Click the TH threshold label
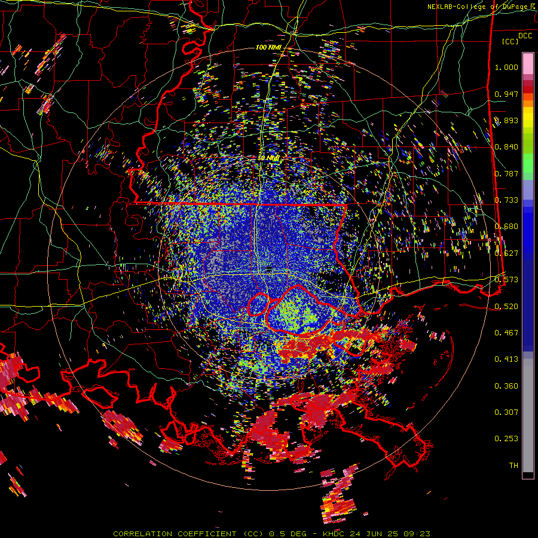 point(513,466)
